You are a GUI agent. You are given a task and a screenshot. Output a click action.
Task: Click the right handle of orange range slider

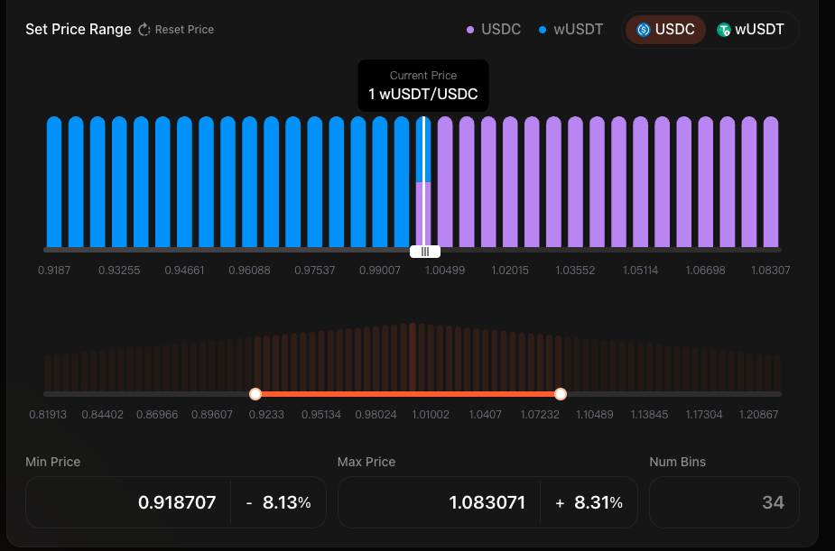561,394
